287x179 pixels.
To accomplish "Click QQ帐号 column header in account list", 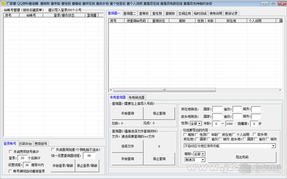I will tap(31, 15).
